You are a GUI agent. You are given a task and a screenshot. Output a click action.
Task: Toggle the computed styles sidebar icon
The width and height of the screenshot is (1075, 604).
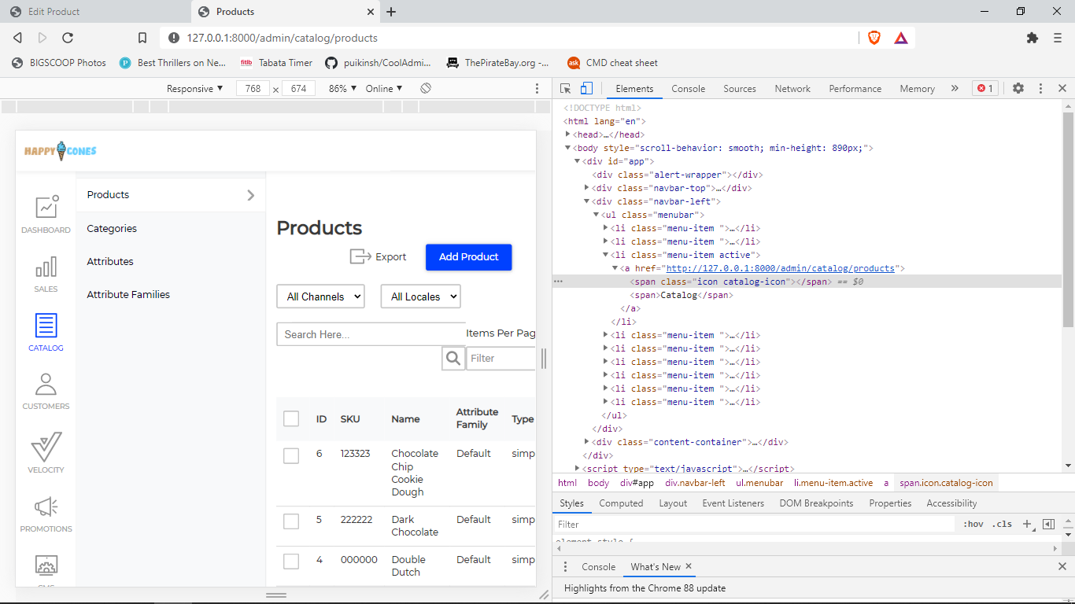click(x=1048, y=524)
